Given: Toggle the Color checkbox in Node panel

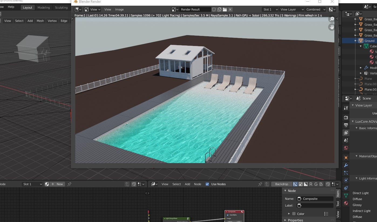Looking at the screenshot, I should 294,214.
